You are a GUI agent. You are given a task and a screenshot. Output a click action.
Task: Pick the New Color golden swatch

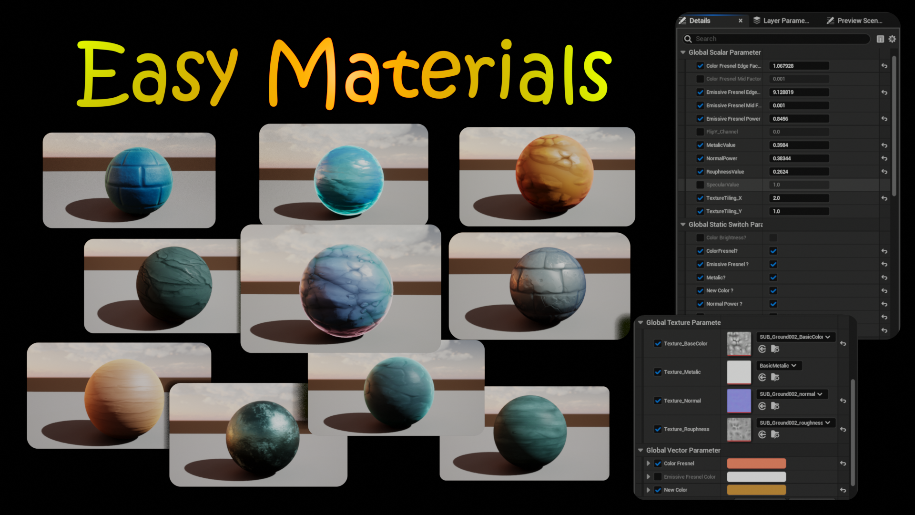[x=756, y=490]
